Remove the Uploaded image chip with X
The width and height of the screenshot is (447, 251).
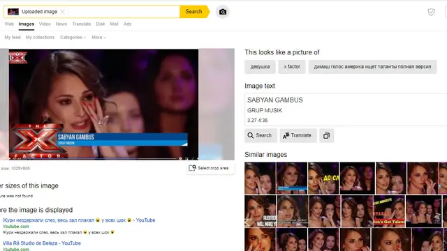click(x=63, y=12)
